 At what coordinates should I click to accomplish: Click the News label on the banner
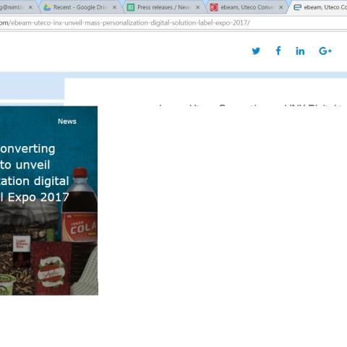67,121
